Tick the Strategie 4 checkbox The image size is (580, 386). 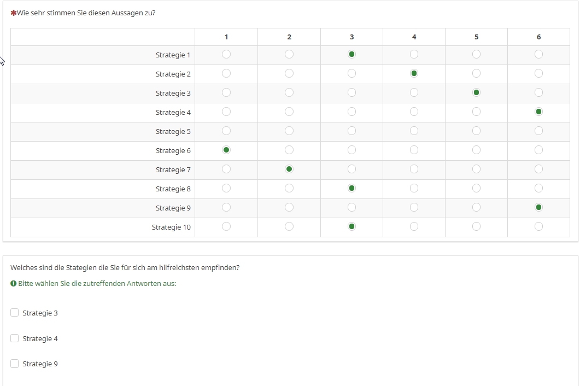(x=15, y=338)
